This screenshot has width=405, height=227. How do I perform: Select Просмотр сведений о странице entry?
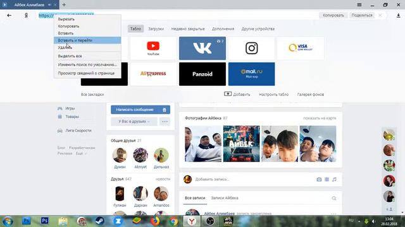pos(87,73)
